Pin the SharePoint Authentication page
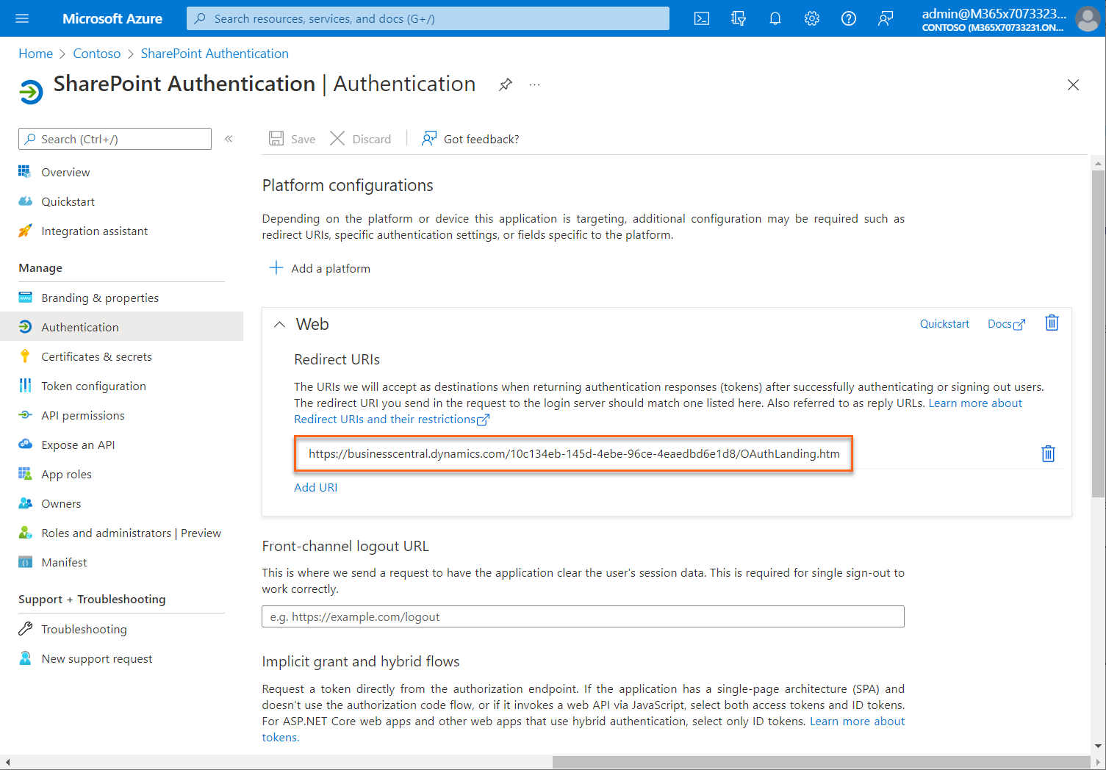This screenshot has width=1106, height=770. point(505,84)
